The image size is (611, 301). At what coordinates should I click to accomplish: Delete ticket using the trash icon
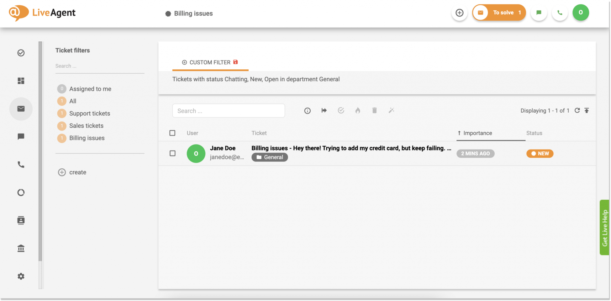tap(374, 110)
